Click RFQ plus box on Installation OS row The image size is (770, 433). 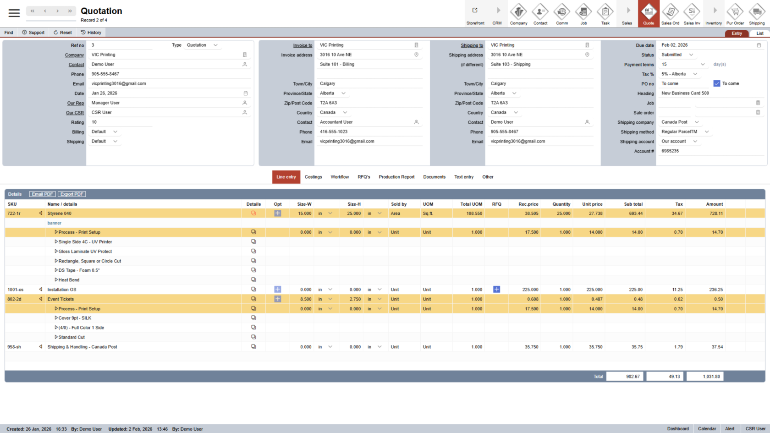point(496,290)
